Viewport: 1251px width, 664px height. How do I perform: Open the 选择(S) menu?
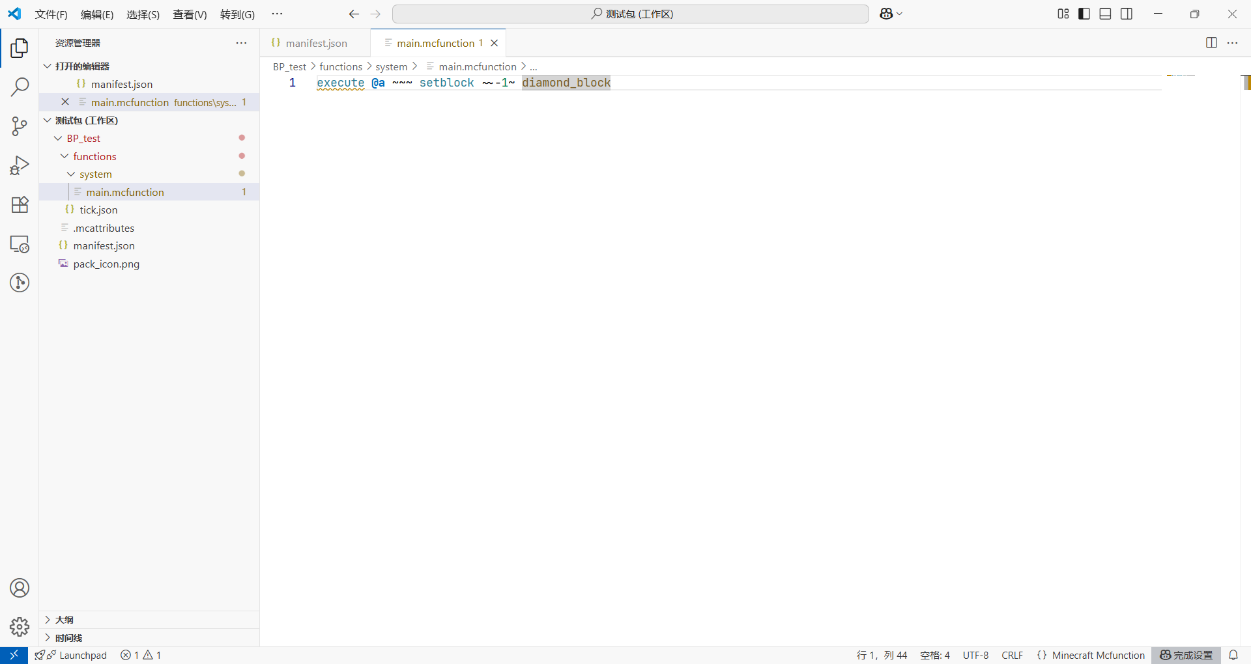[x=143, y=14]
